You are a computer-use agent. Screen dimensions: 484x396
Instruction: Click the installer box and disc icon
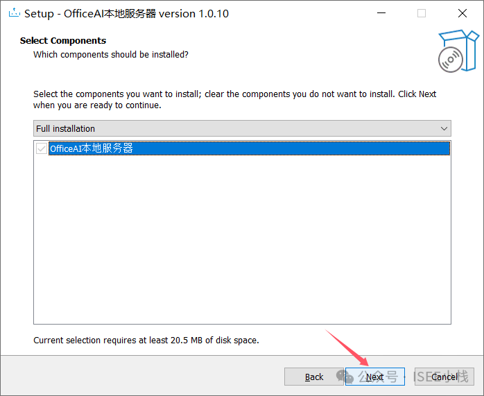click(x=458, y=51)
